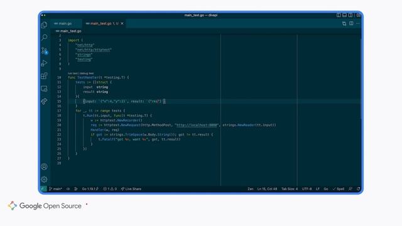Click the Go 1.19.1 version status item
This screenshot has width=402, height=226.
(90, 189)
